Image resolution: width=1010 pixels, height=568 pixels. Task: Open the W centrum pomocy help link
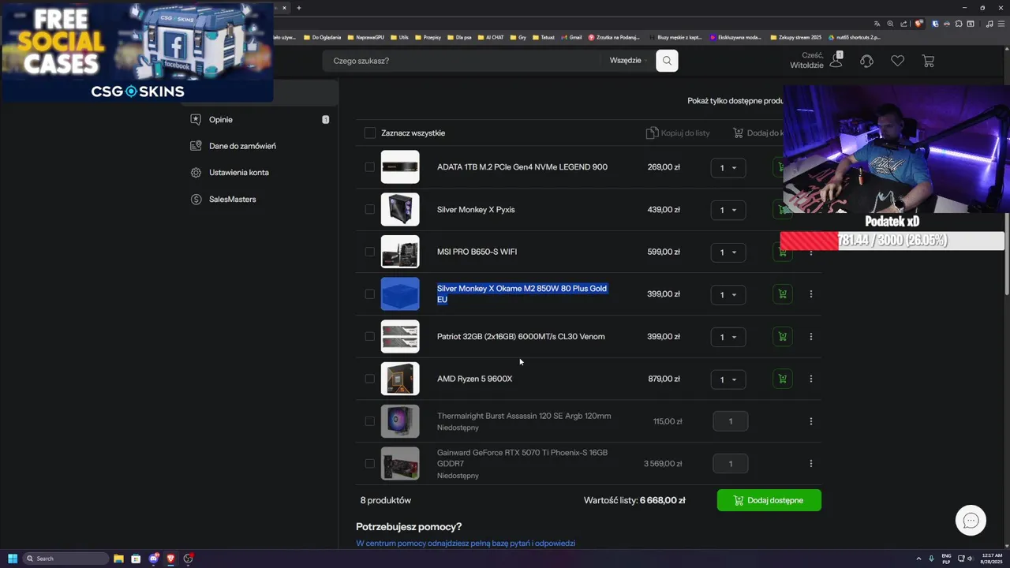(466, 544)
